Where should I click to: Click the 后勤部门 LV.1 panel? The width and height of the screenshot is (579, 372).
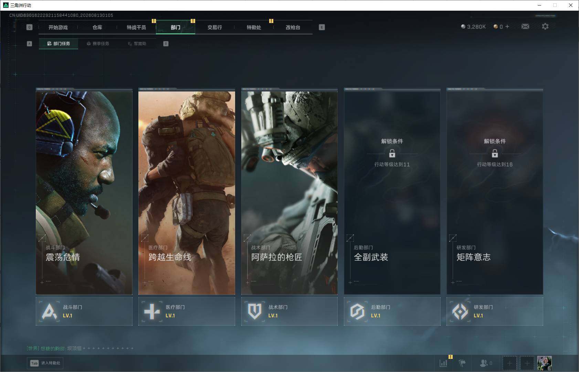[x=392, y=311]
